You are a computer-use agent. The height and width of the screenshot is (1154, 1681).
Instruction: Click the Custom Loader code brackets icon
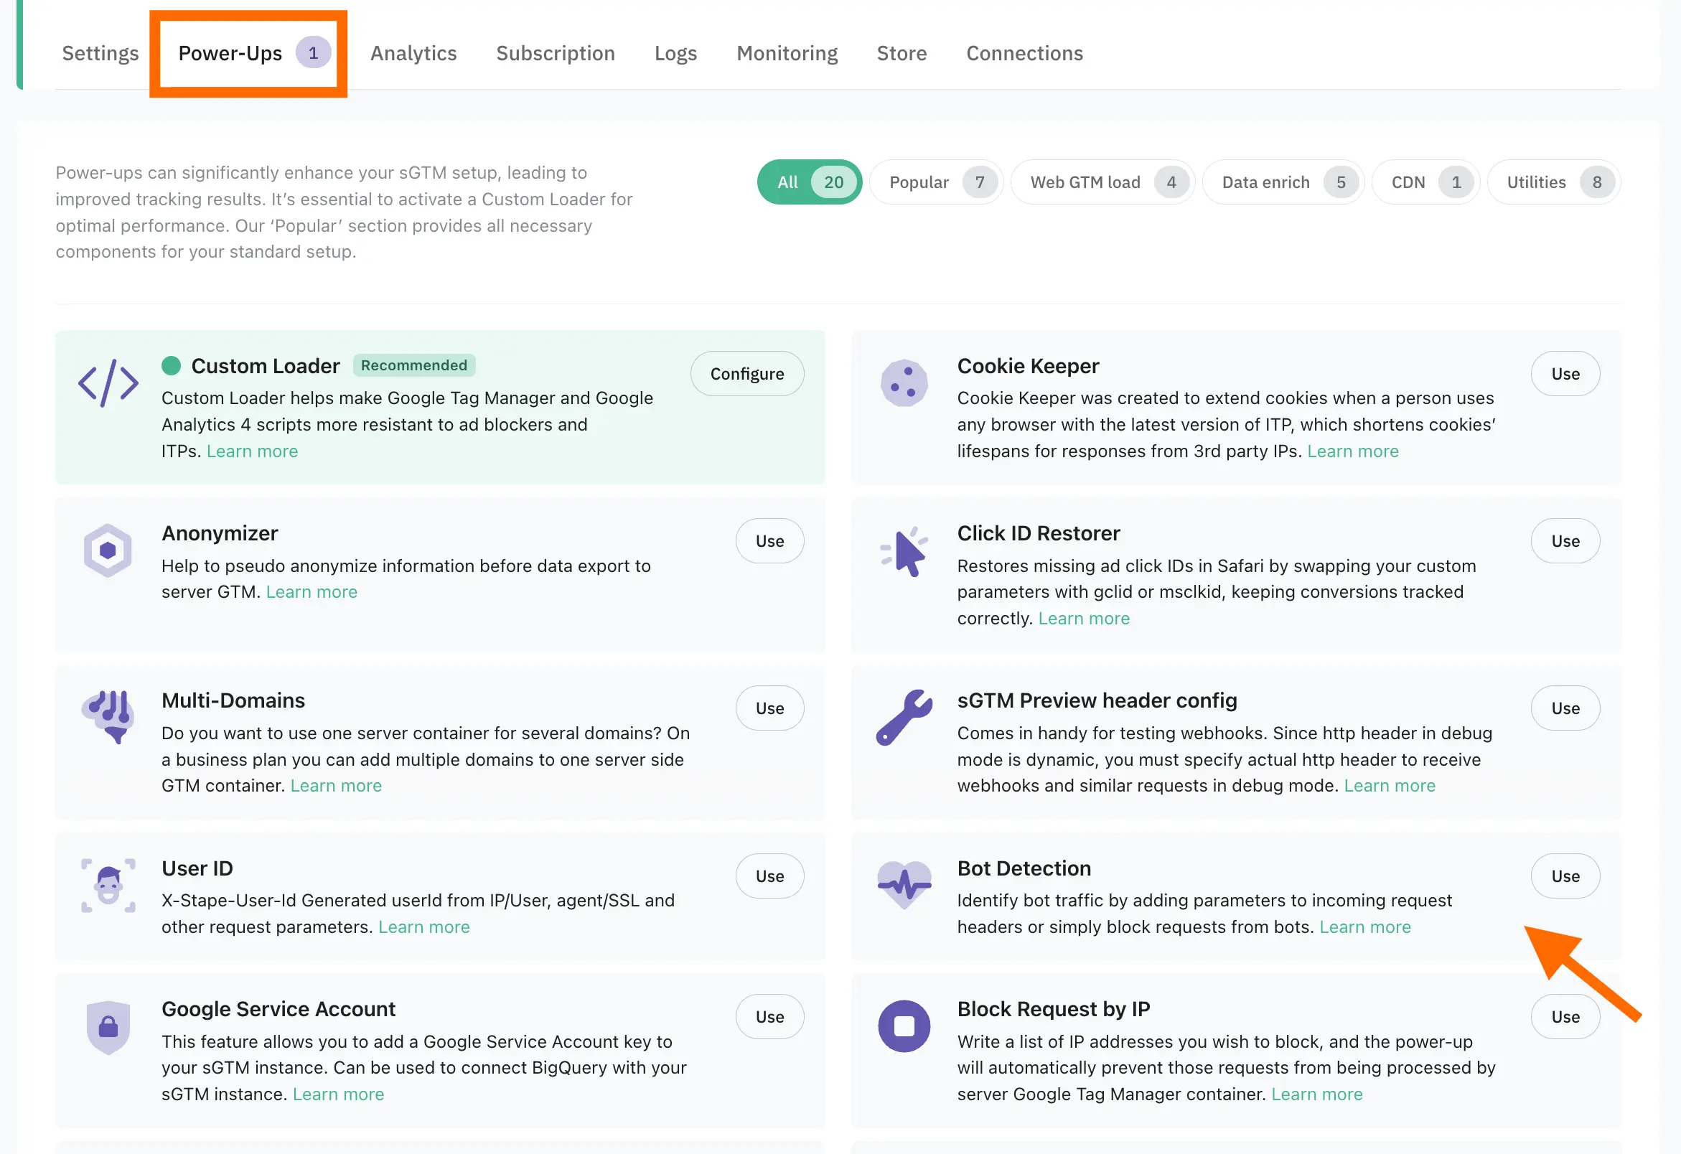tap(108, 383)
